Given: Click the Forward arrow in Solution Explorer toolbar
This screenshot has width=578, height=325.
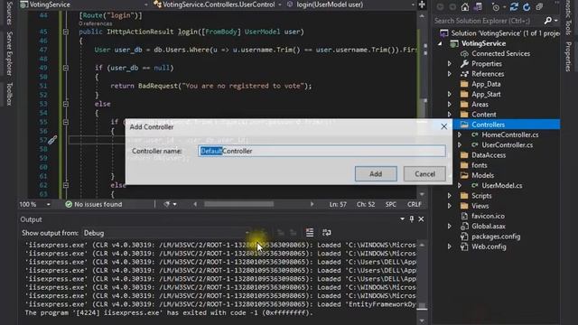Looking at the screenshot, I should coord(452,7).
